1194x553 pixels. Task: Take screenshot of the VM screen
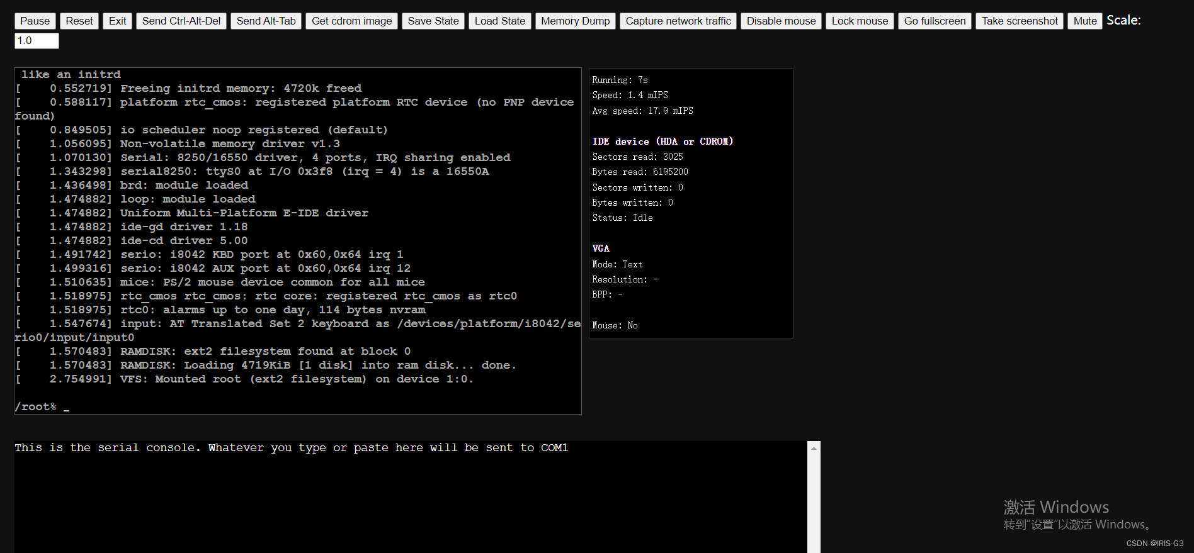pos(1020,21)
